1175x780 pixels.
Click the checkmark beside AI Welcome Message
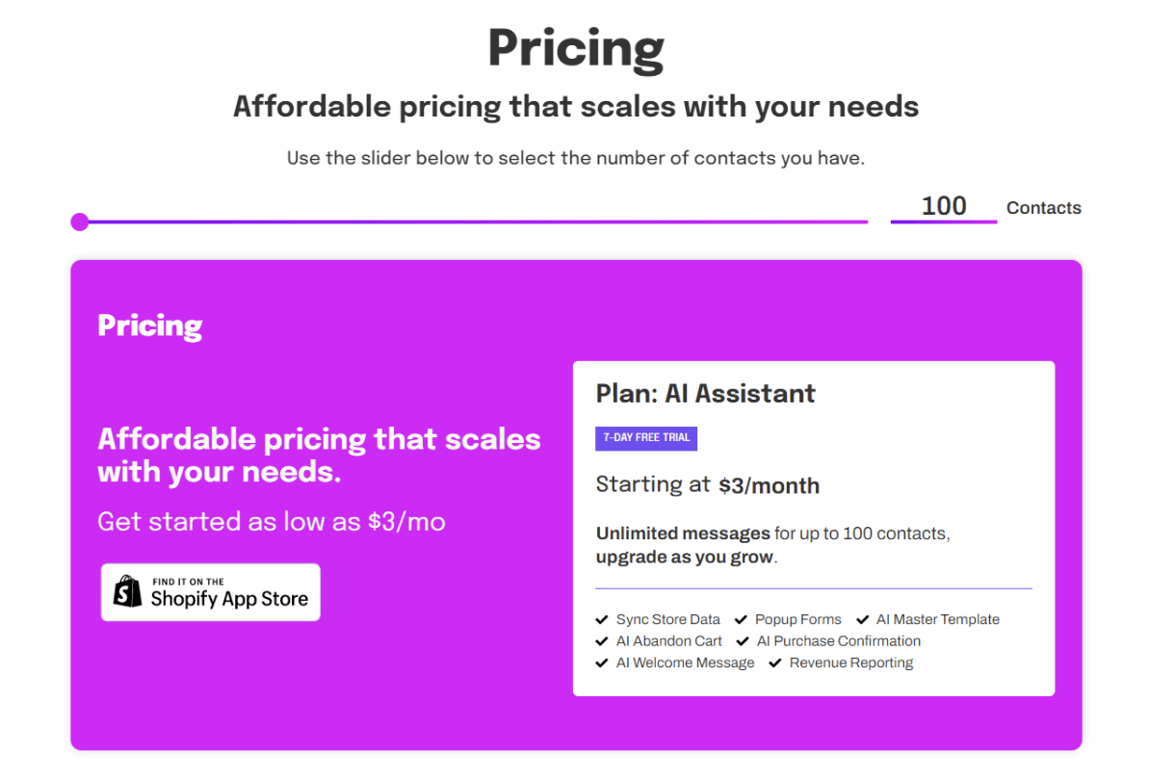click(602, 663)
